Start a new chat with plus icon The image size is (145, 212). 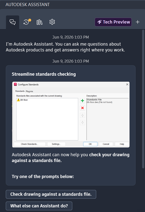138,22
